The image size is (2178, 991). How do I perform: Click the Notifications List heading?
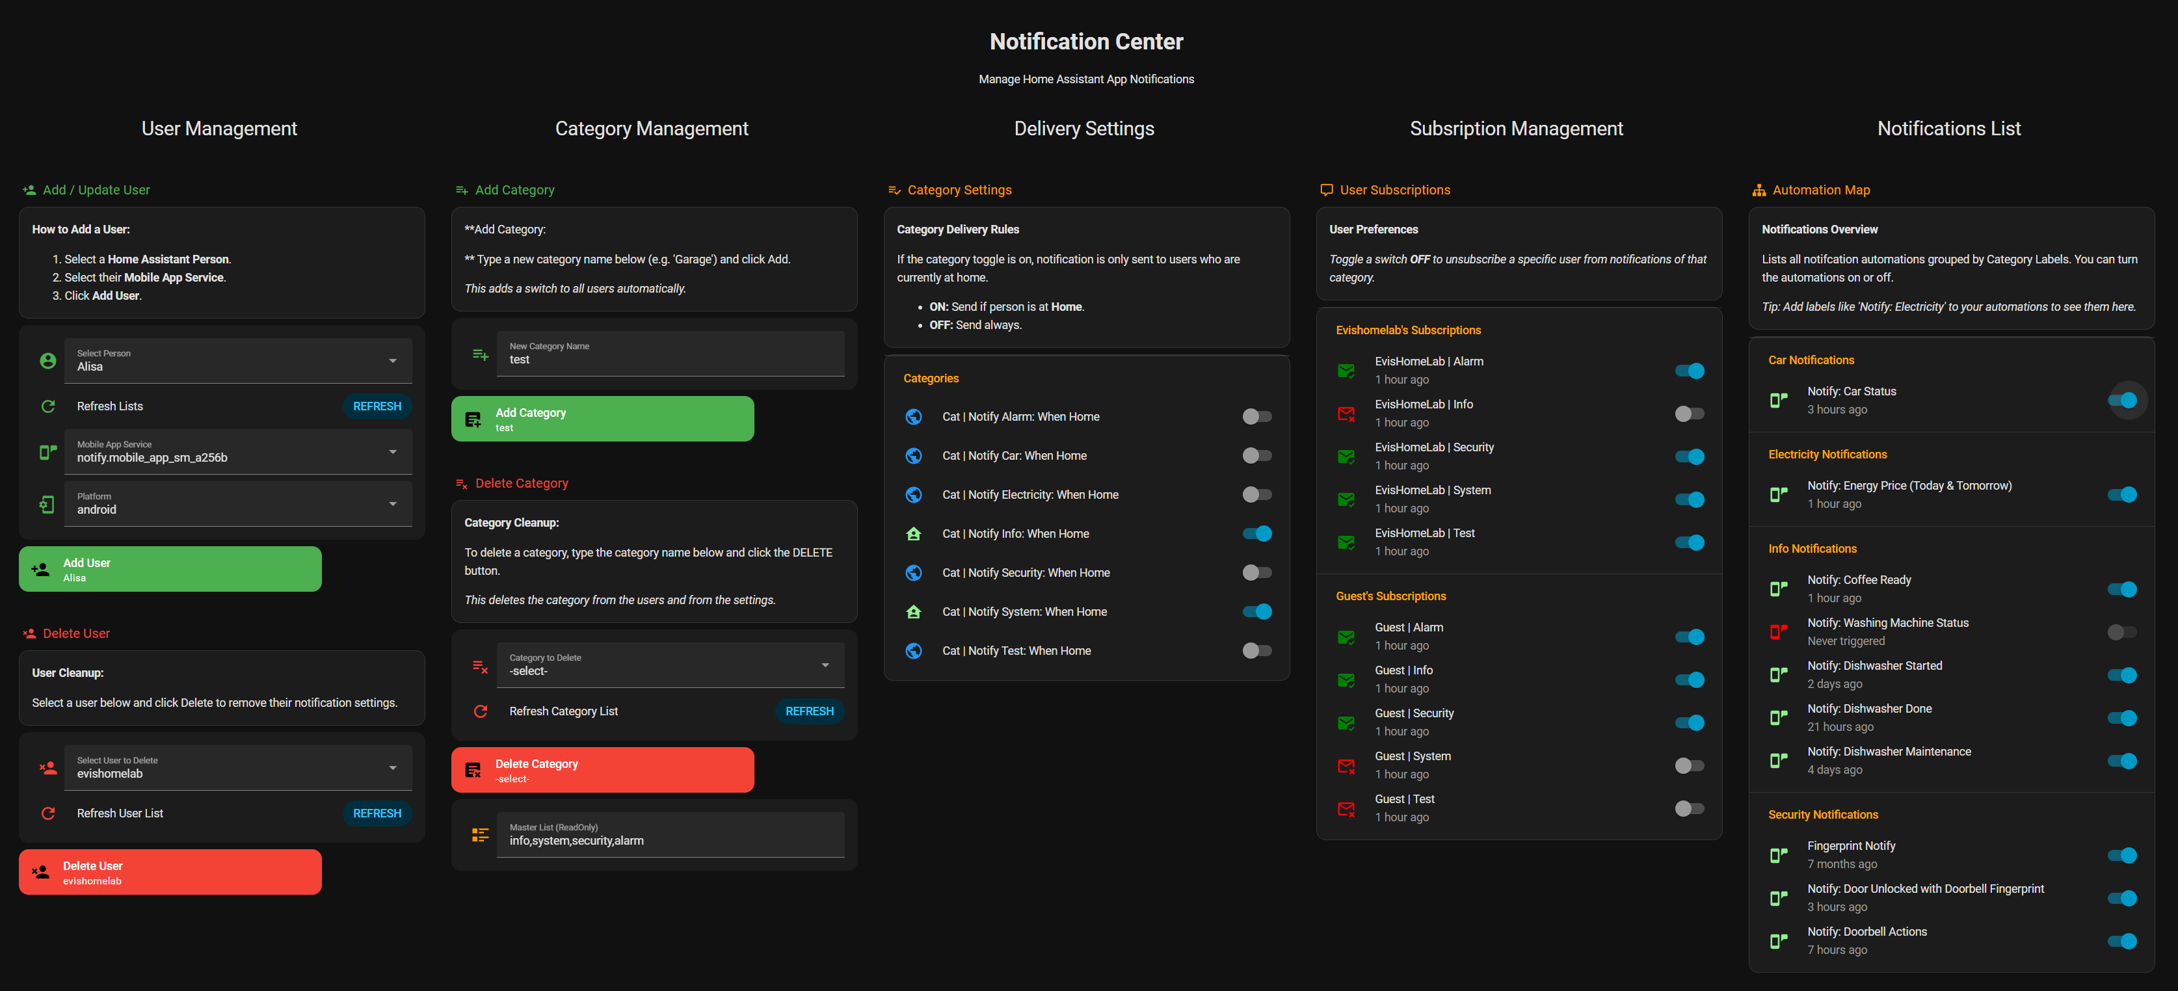[x=1948, y=129]
